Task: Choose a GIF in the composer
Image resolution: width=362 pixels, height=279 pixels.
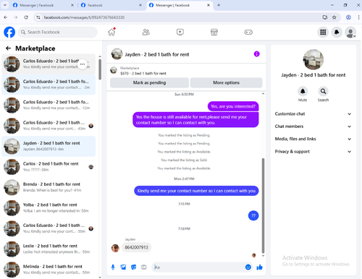Action: tap(144, 267)
